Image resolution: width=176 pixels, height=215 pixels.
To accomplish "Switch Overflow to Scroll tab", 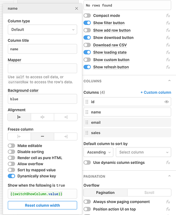I will point(149,193).
